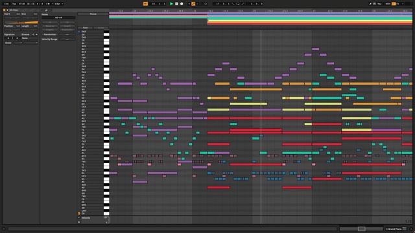Start playback with the green Play button
Viewport: 415px width, 233px height.
coord(171,4)
